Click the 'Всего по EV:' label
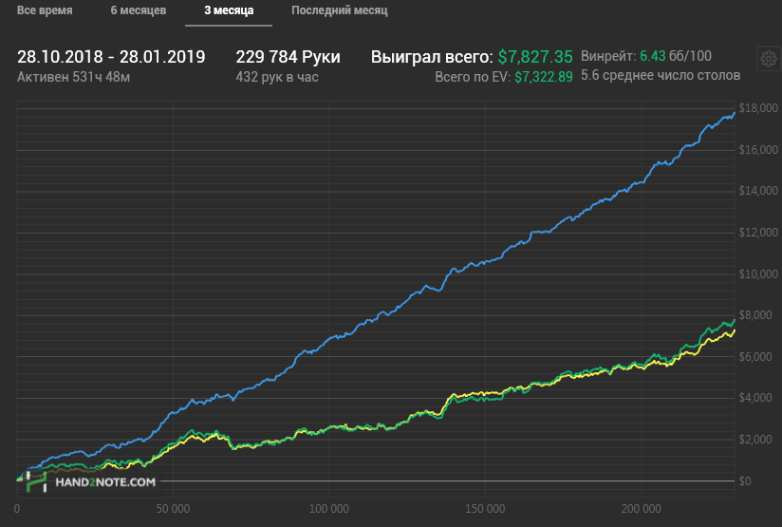The image size is (782, 527). pos(473,77)
